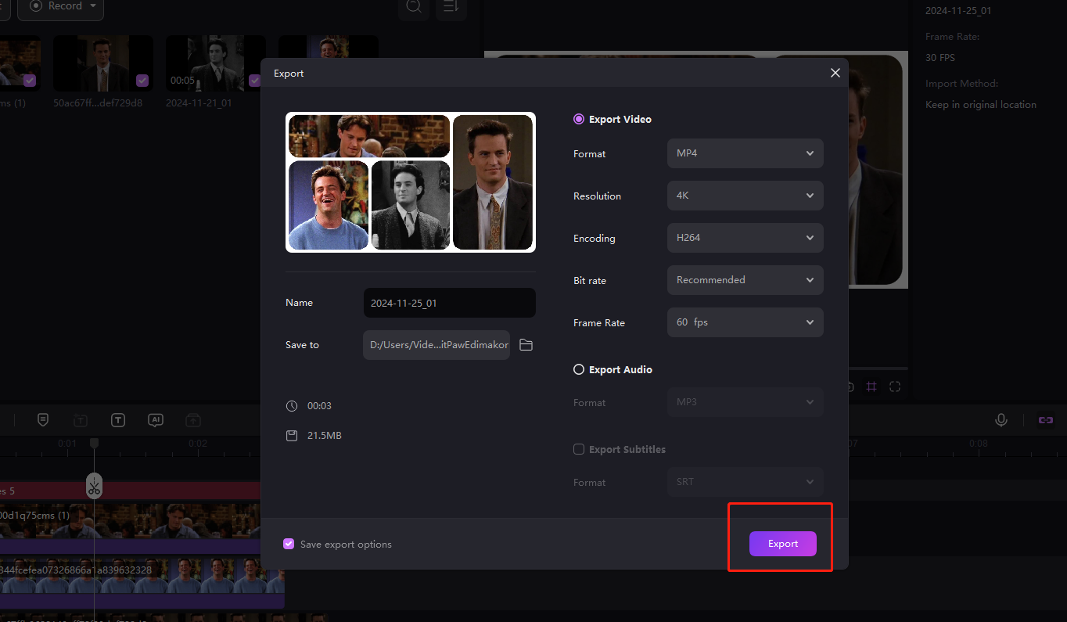Toggle checkmark on 2024-11-21_01 thumbnail
The image size is (1067, 622).
(x=254, y=80)
